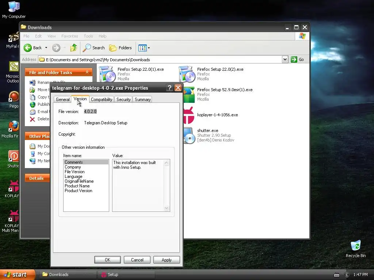Switch to the Summary tab
Screen dimensions: 374x280
143,100
